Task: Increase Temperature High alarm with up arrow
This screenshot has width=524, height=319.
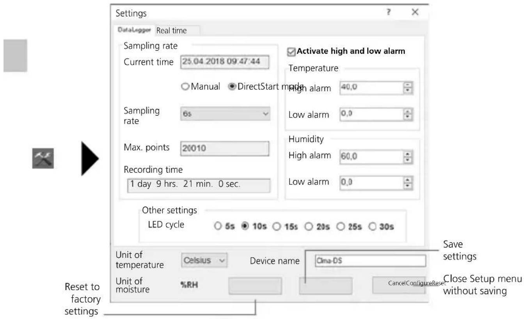Action: point(407,86)
